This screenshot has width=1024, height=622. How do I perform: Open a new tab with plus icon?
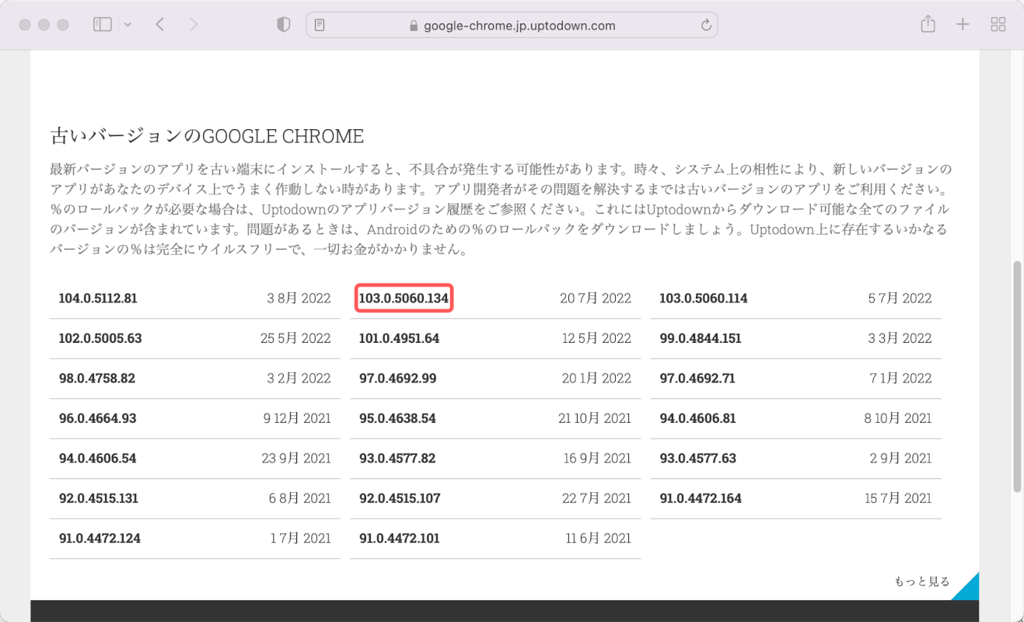coord(963,25)
